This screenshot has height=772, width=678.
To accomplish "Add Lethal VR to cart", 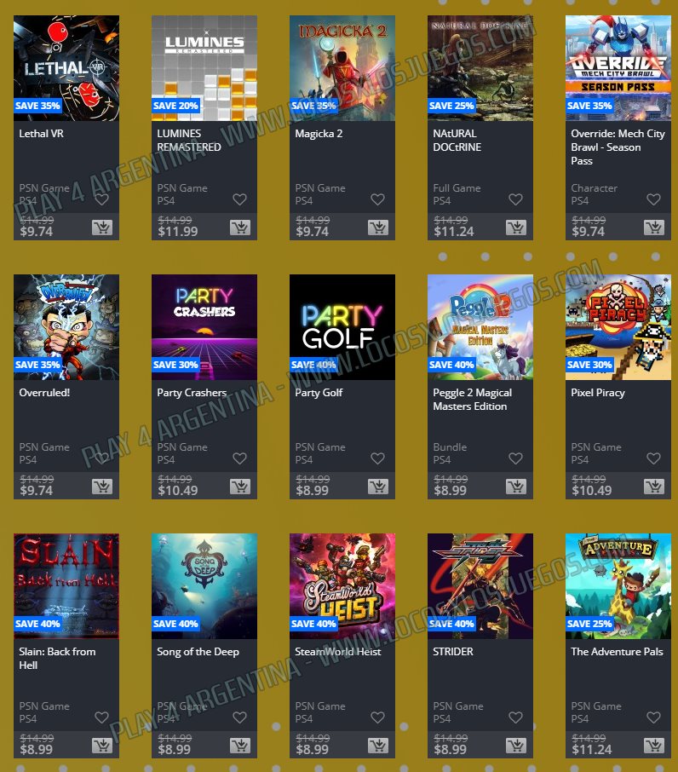I will point(102,228).
